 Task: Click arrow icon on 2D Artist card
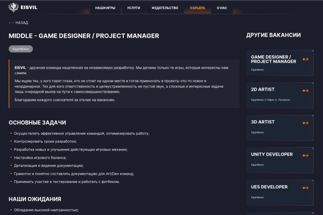[305, 91]
